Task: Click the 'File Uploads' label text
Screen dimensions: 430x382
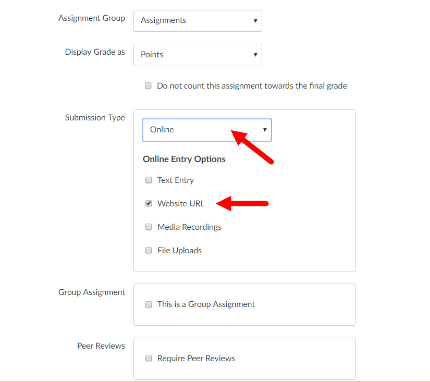Action: (179, 251)
